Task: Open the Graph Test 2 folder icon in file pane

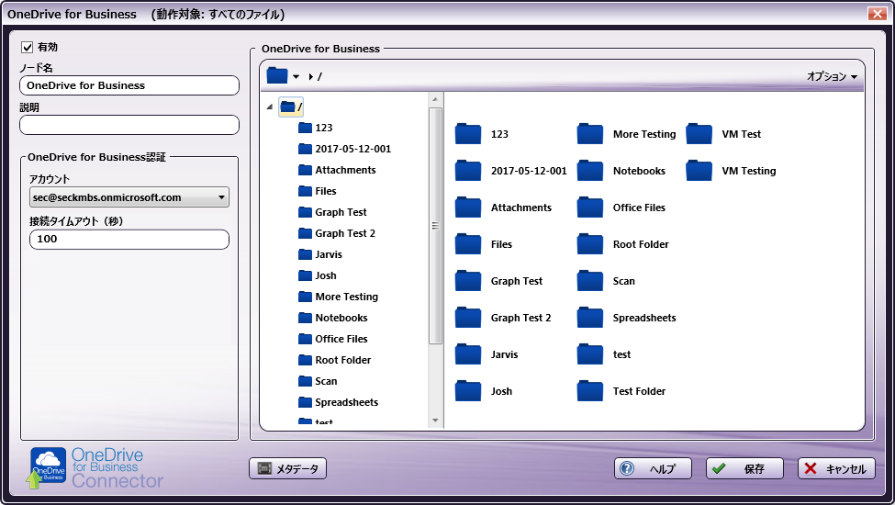Action: pyautogui.click(x=468, y=318)
